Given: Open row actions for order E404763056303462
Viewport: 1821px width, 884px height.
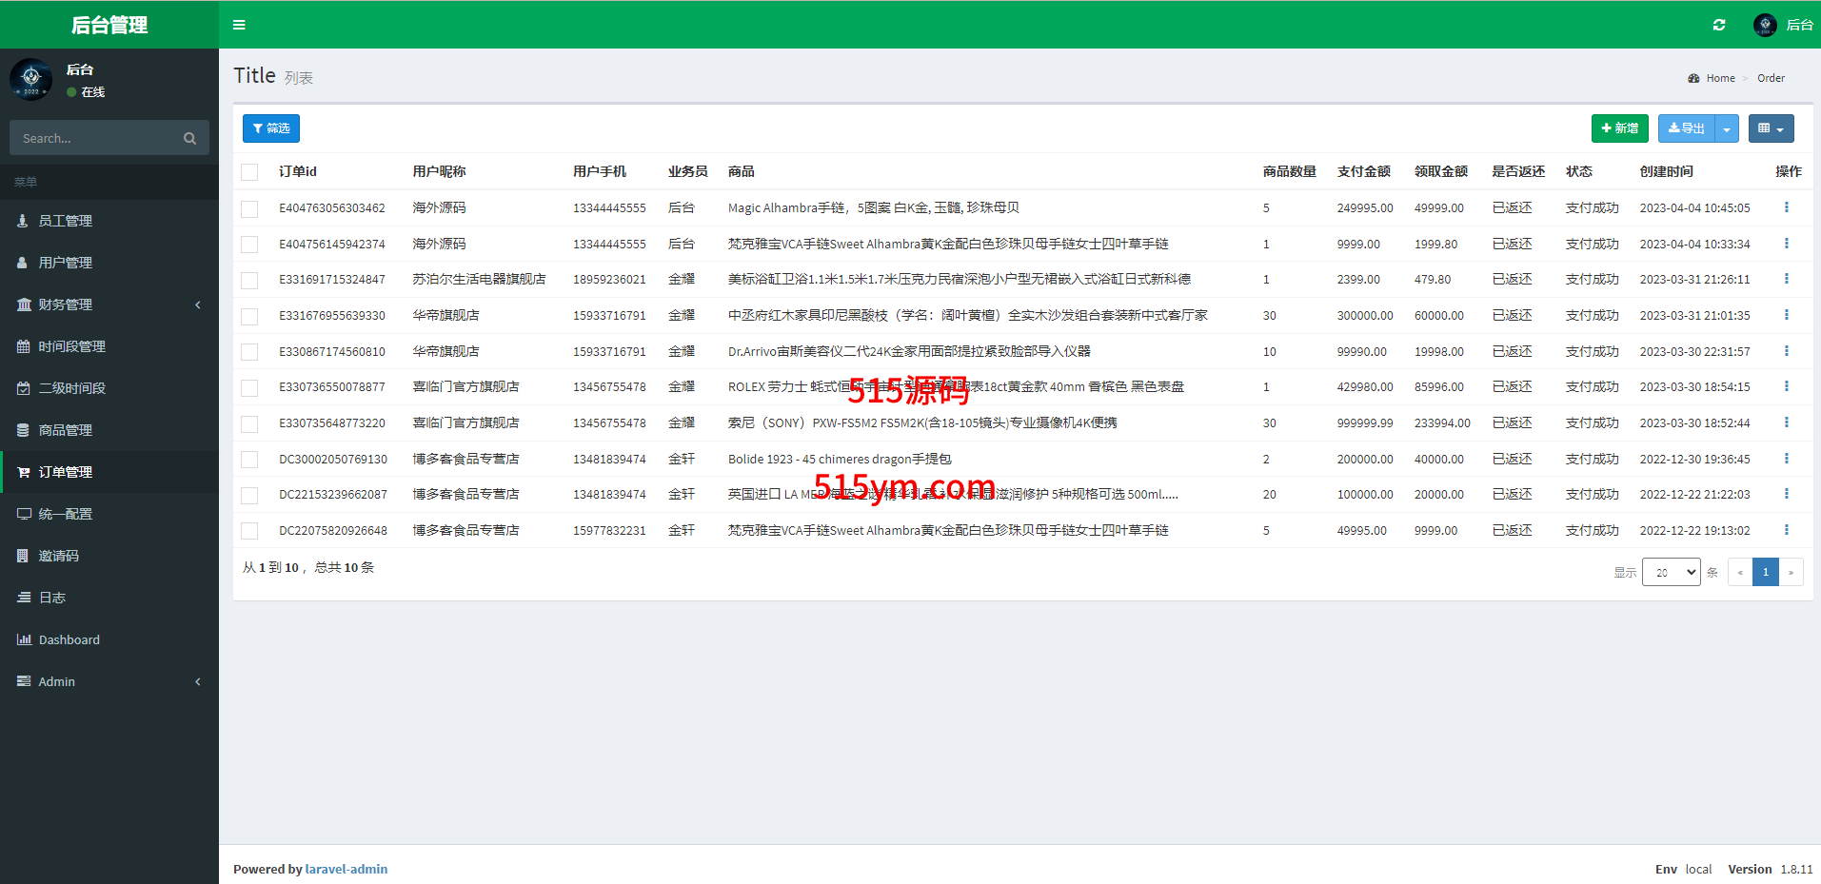Looking at the screenshot, I should click(1786, 207).
